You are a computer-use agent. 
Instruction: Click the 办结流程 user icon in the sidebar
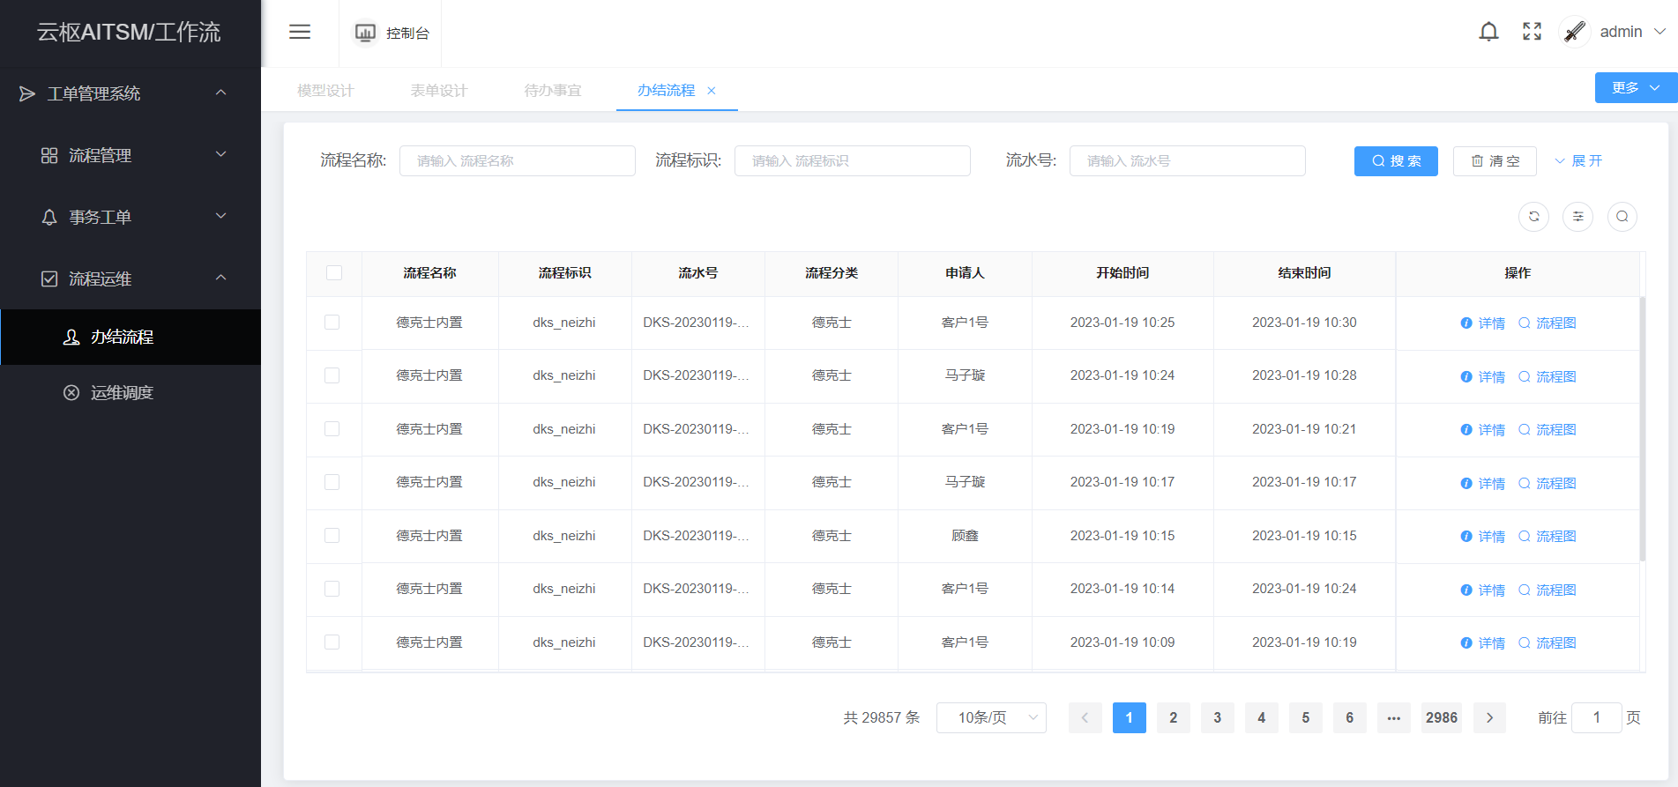click(x=71, y=337)
